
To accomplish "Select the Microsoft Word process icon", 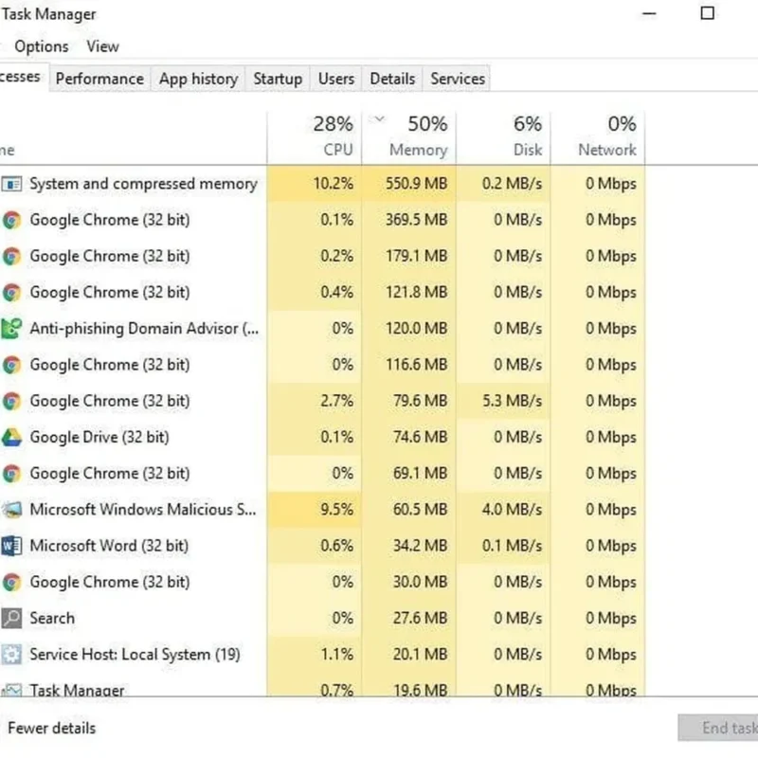I will tap(11, 546).
